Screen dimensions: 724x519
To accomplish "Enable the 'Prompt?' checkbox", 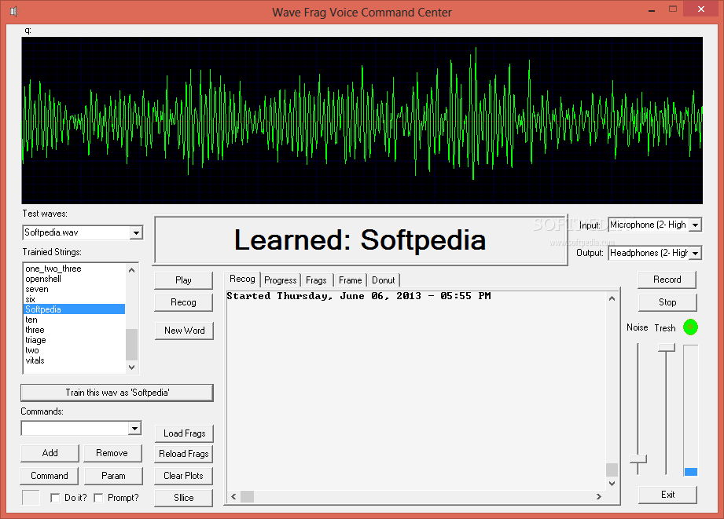I will (98, 498).
